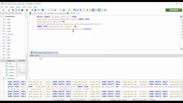
Task: Click the Connected 00:22 h status entry
Action: [x=78, y=100]
